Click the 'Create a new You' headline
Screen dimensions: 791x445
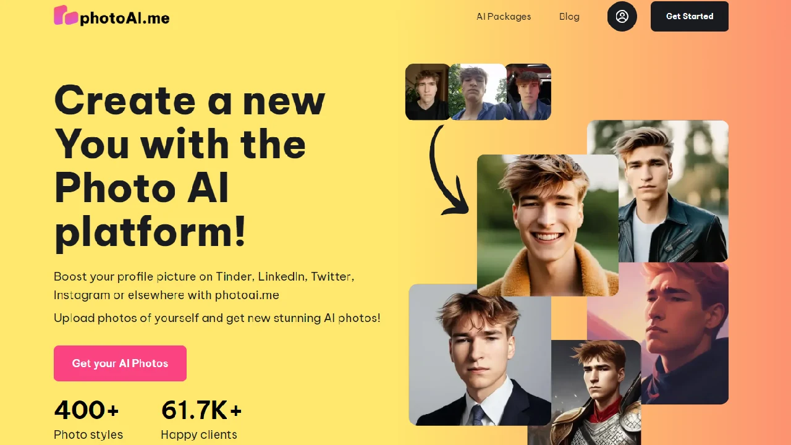click(x=190, y=167)
